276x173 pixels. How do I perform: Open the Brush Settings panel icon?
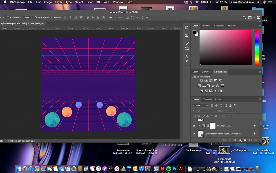(x=187, y=43)
